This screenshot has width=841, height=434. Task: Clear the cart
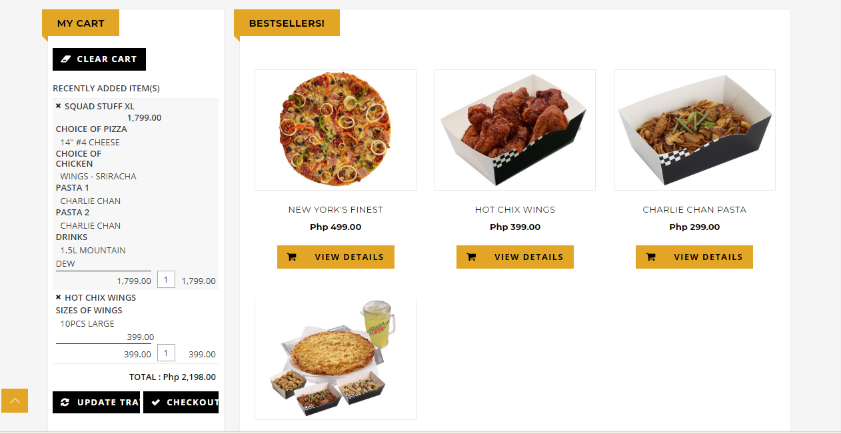pyautogui.click(x=99, y=59)
